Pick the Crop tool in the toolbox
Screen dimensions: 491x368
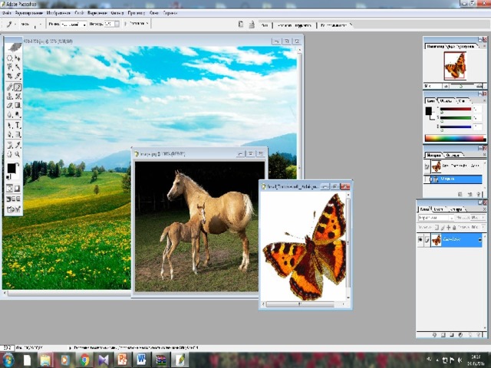coord(10,77)
